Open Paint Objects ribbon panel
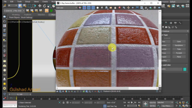Viewport: 192px width, 108px height. [14, 17]
